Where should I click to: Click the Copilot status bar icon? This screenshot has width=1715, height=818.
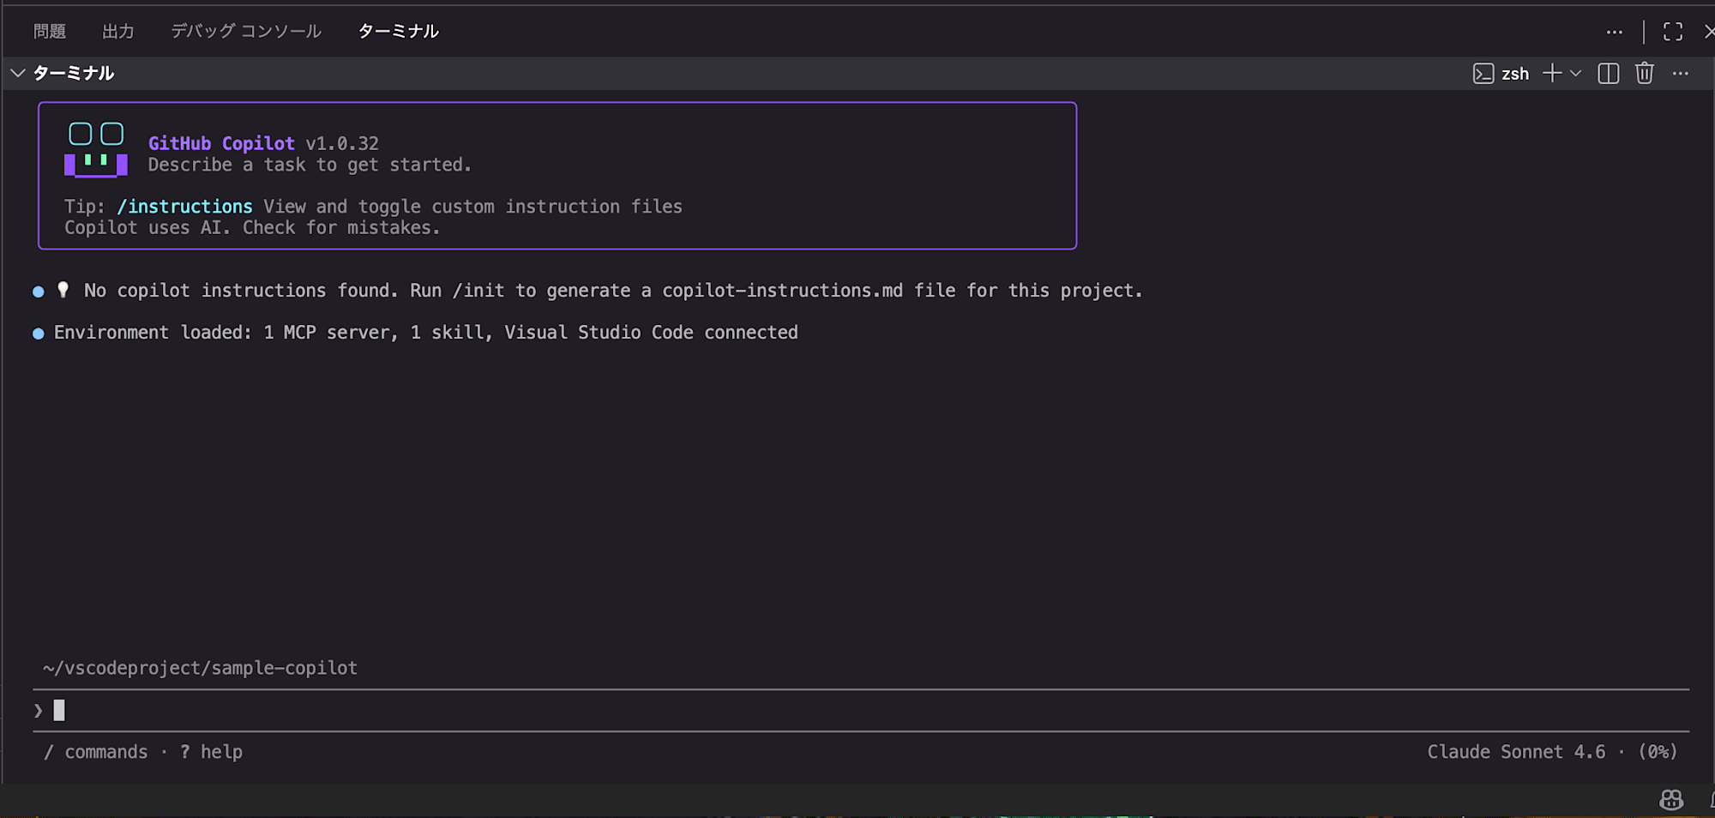(1671, 800)
